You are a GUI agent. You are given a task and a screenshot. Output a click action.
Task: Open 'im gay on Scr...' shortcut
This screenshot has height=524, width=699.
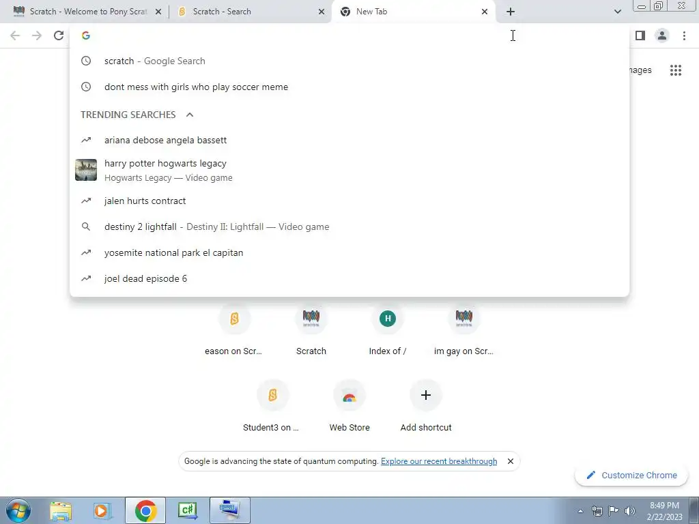tap(463, 330)
